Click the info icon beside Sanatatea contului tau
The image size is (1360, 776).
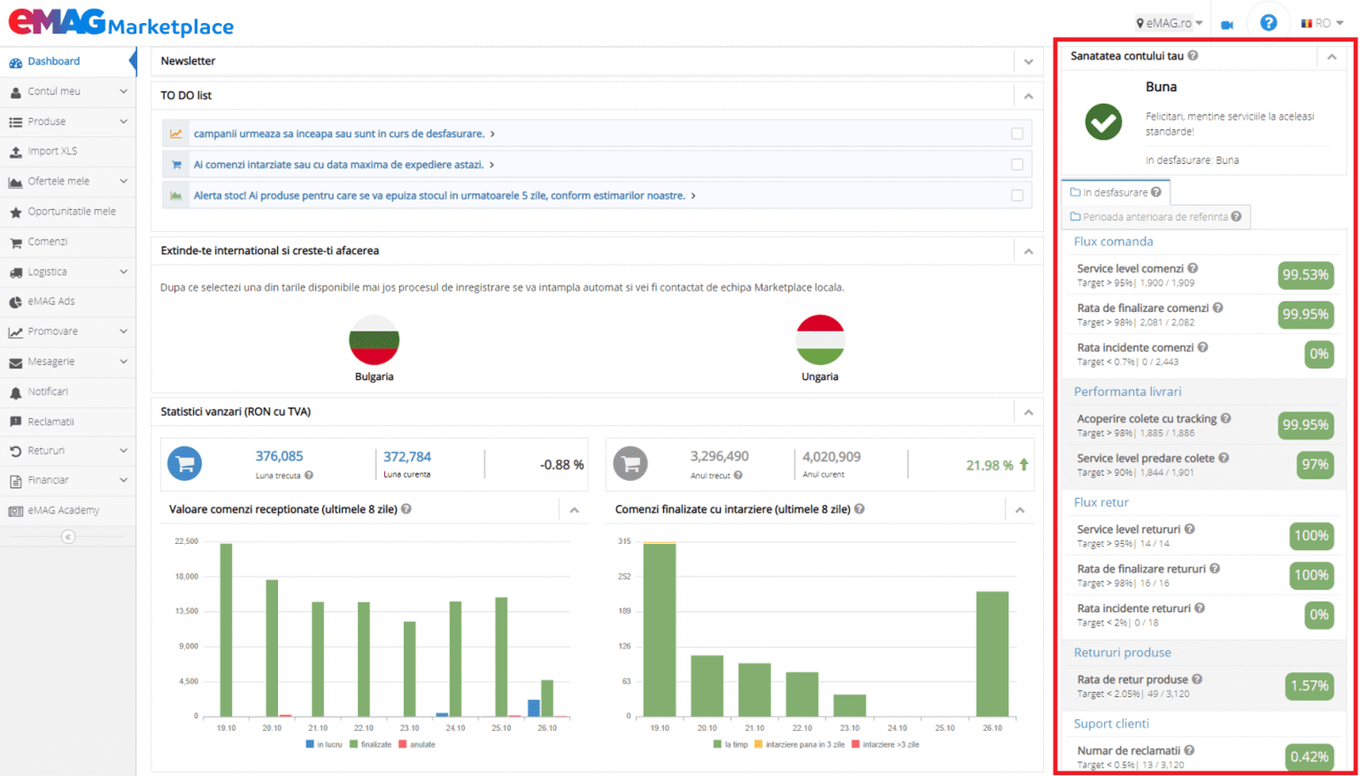tap(1193, 56)
